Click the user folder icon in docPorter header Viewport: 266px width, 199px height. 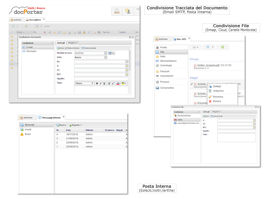pos(127,11)
